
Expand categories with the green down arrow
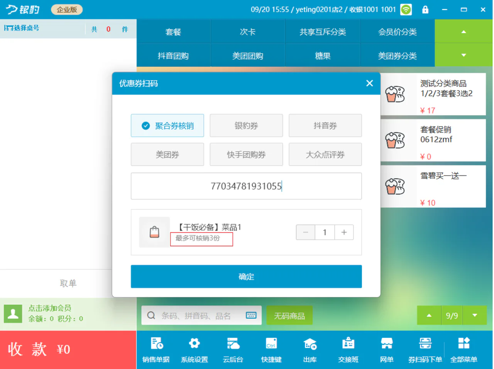[464, 55]
